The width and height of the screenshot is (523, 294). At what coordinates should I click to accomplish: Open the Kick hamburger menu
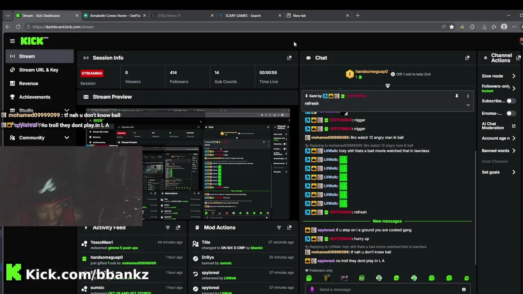(x=12, y=41)
